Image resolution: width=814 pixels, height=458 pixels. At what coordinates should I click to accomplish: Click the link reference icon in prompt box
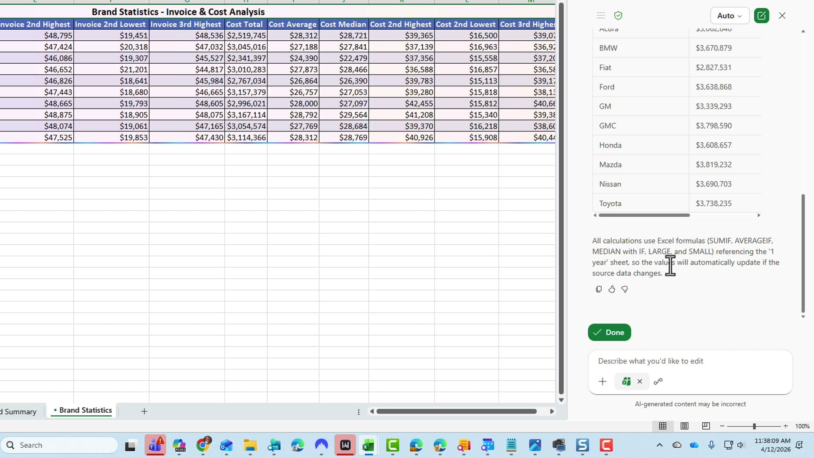[x=658, y=381]
